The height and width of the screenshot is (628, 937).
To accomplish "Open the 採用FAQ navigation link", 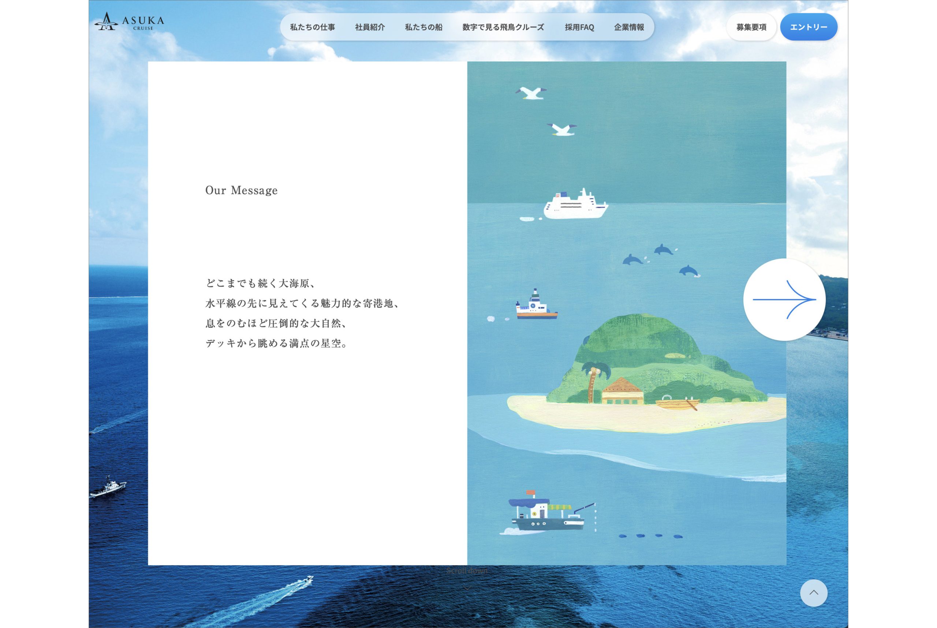I will point(579,27).
